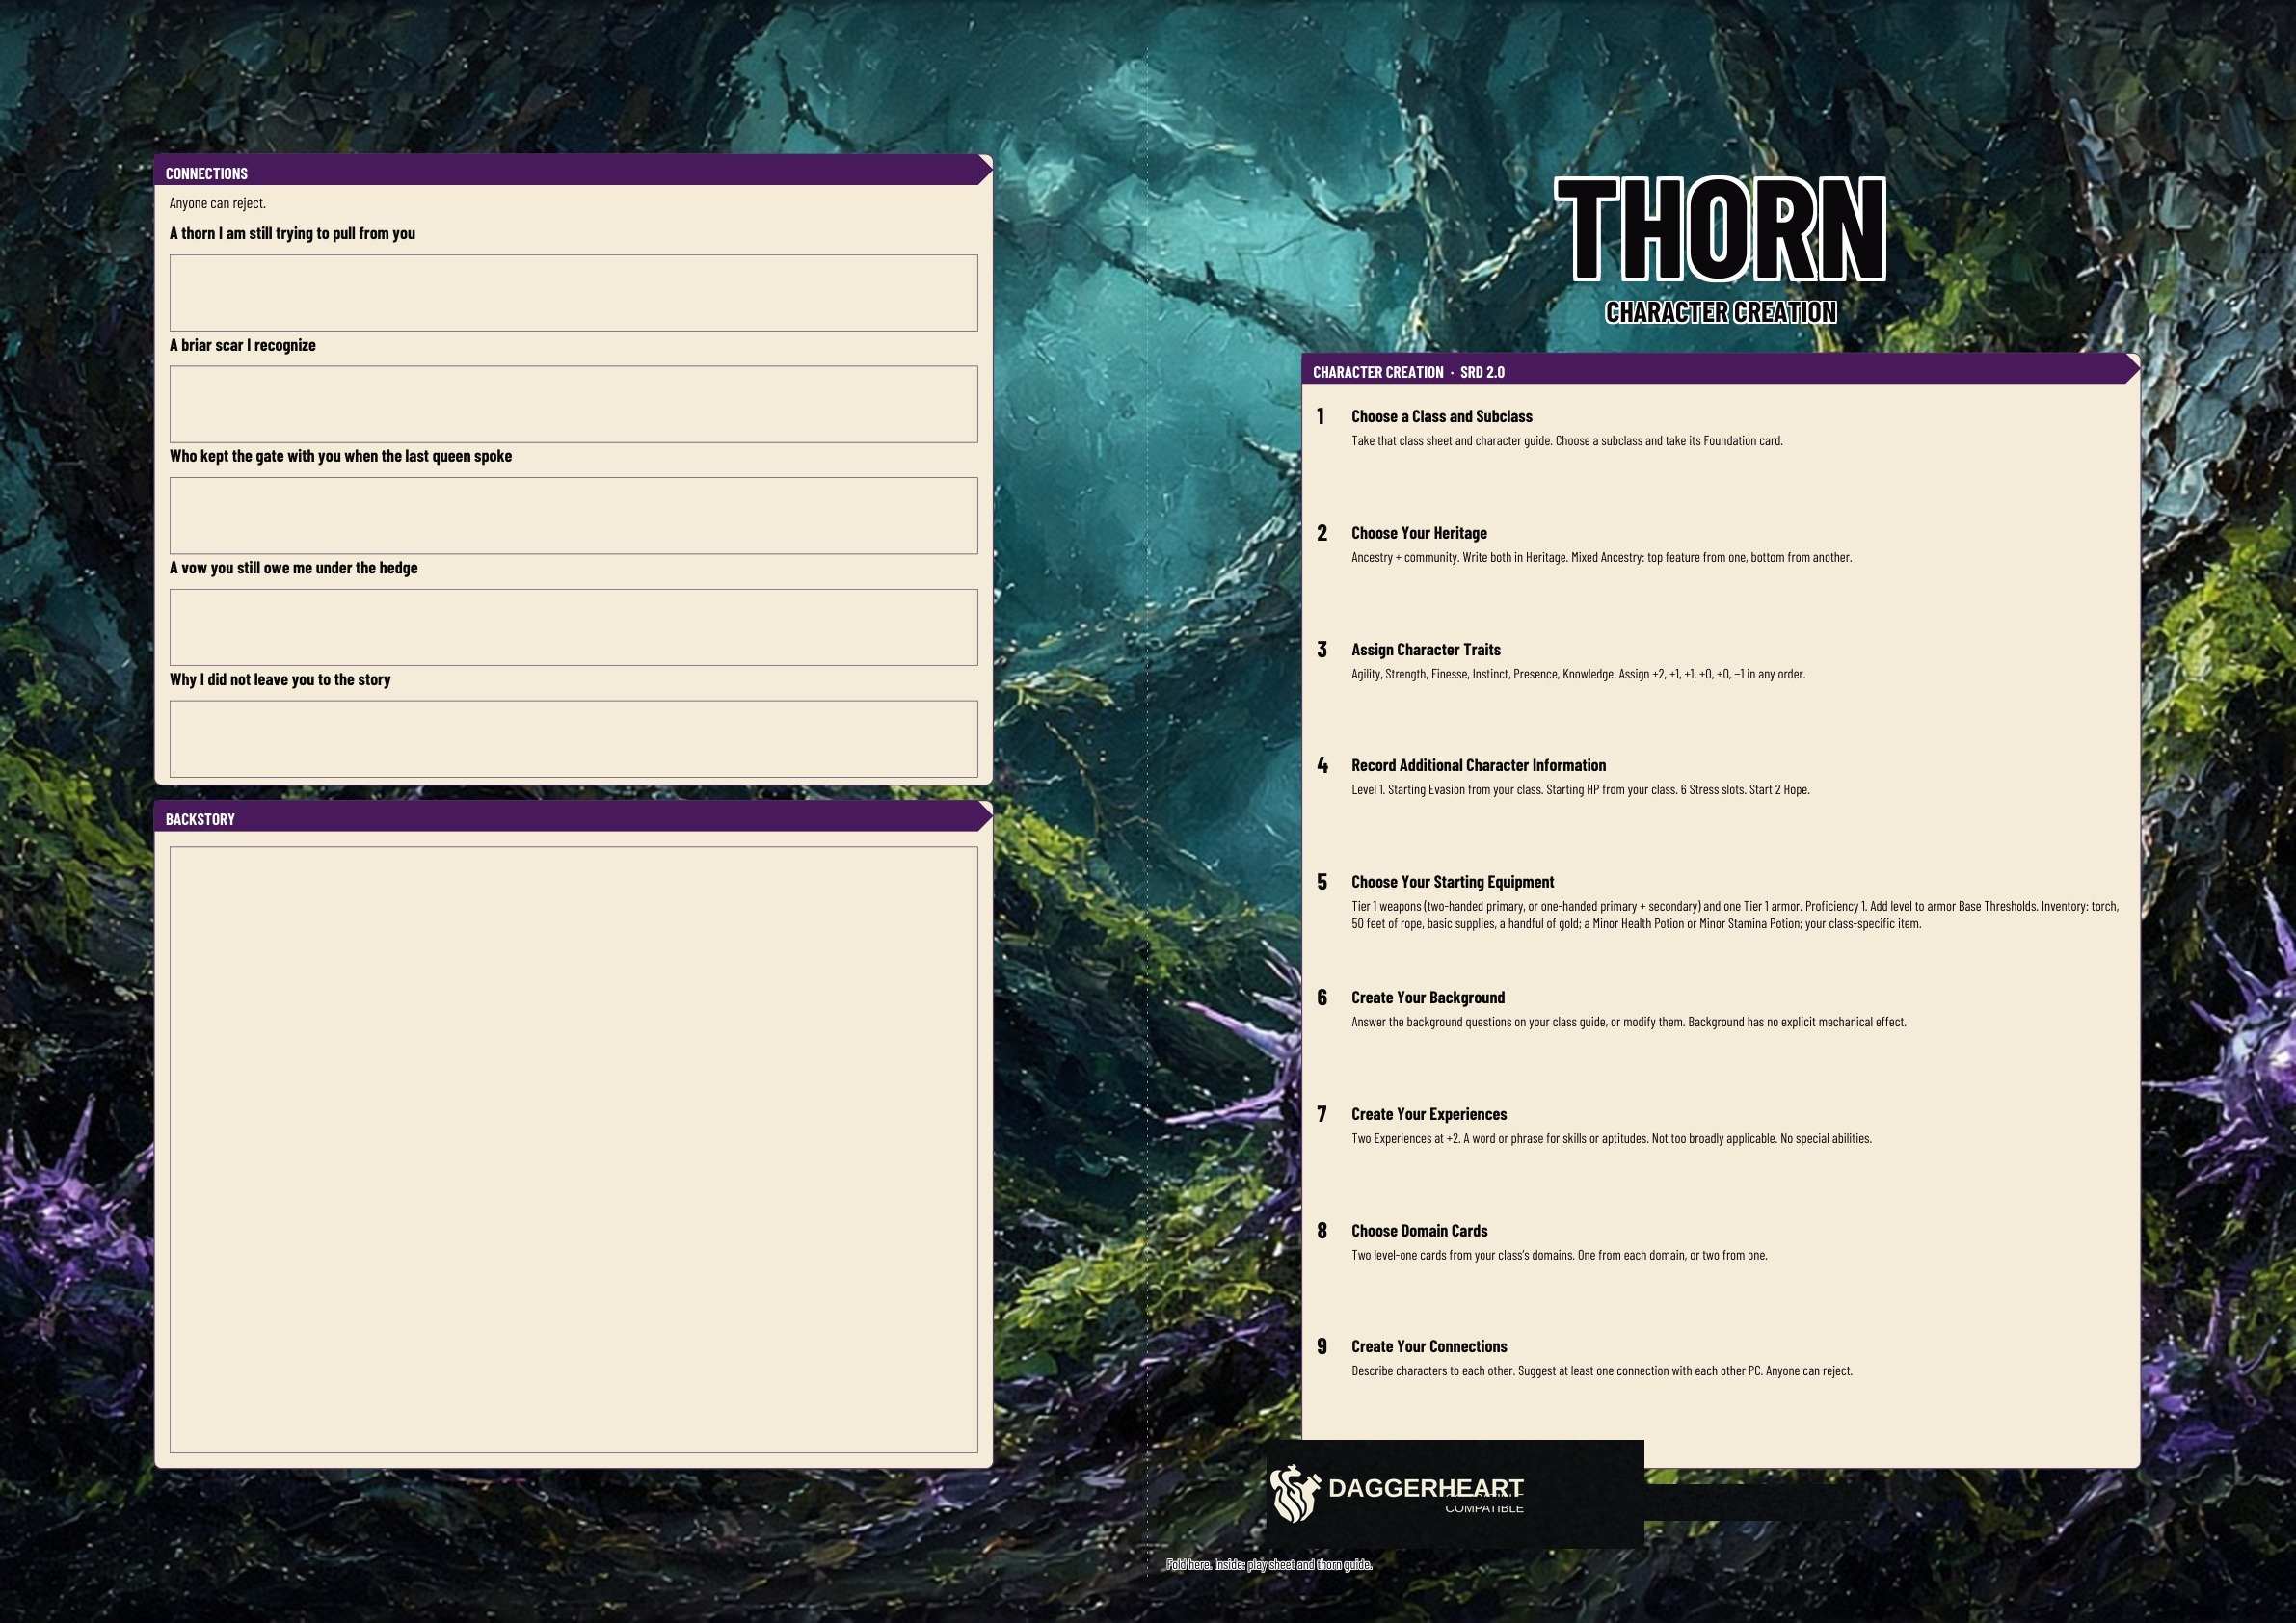
Task: Click step 4 'Record Additional Character Information'
Action: 1478,765
